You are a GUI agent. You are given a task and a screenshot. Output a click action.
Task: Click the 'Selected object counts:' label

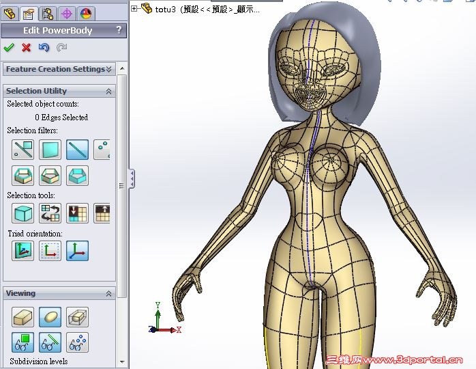[43, 104]
